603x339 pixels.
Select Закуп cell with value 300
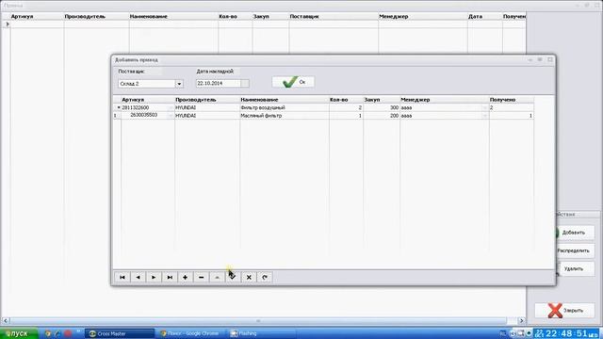(x=382, y=108)
